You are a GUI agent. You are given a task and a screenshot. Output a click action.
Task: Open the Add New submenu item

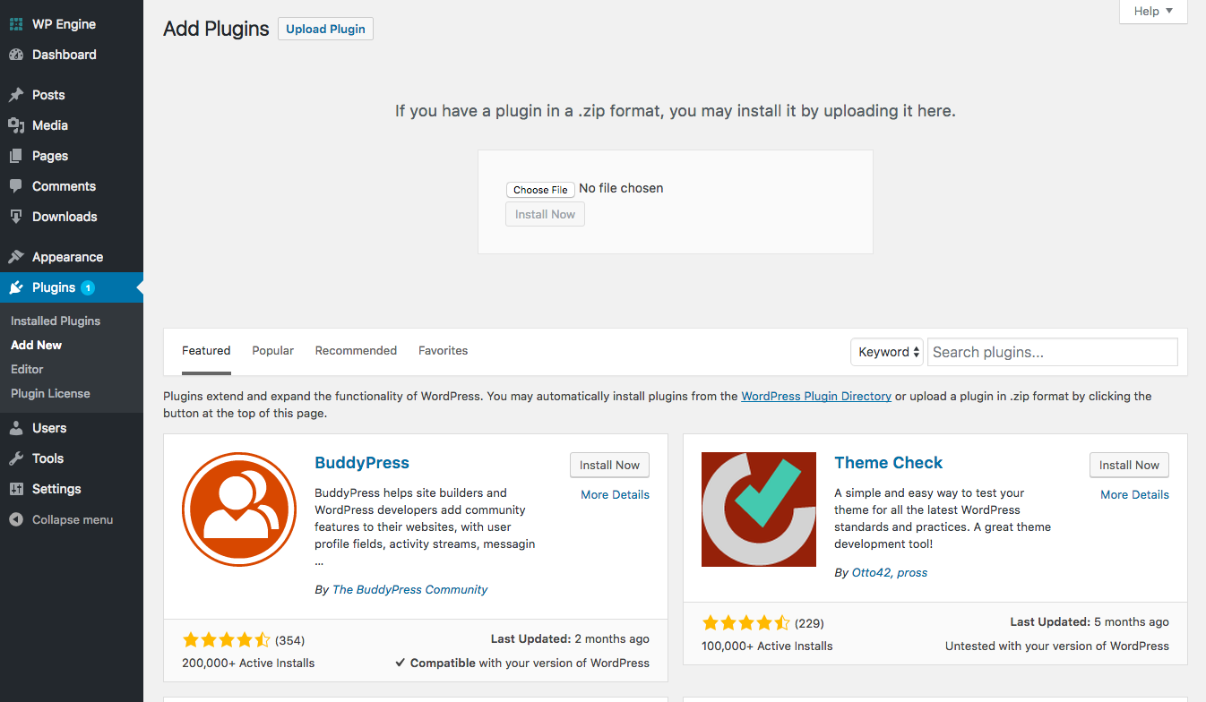[36, 345]
